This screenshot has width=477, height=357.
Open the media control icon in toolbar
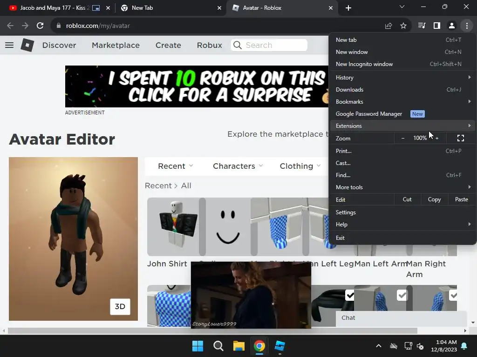(422, 26)
